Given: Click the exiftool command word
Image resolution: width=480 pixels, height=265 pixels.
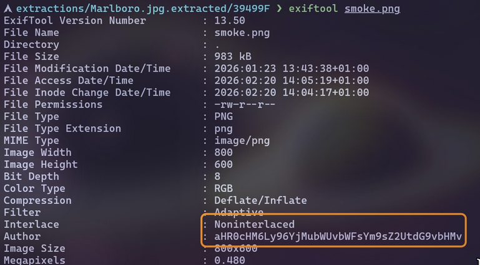Looking at the screenshot, I should pos(313,9).
